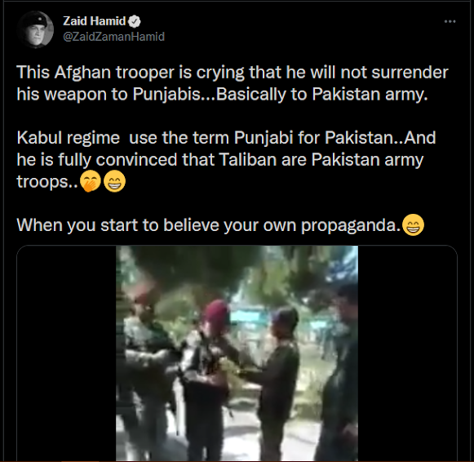Viewport: 474px width, 462px height.
Task: Click the grinning emoji after propaganda
Action: (414, 225)
